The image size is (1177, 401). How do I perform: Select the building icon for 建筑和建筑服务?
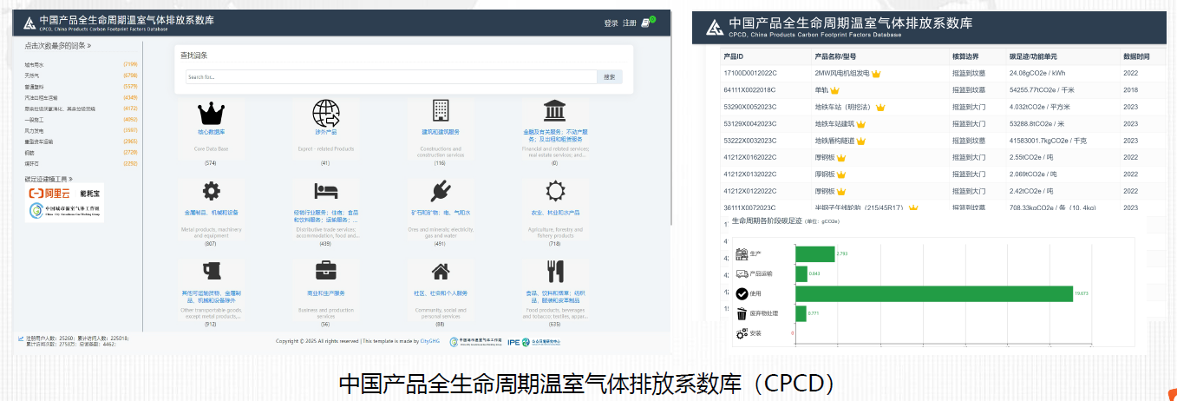[x=441, y=110]
